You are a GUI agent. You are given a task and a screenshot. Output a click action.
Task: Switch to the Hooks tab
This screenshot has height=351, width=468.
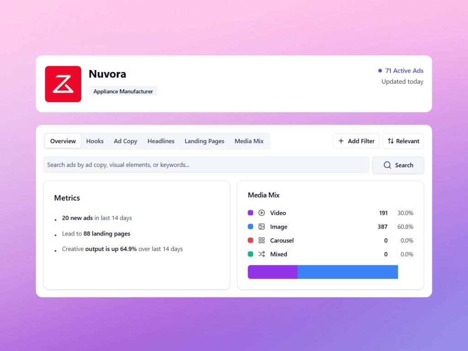pyautogui.click(x=95, y=141)
